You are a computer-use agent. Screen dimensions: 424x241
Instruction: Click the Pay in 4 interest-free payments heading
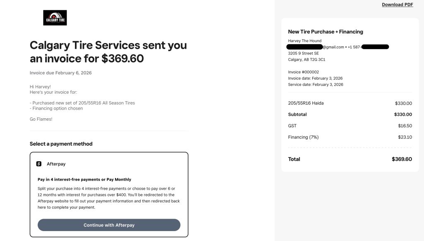coord(84,179)
